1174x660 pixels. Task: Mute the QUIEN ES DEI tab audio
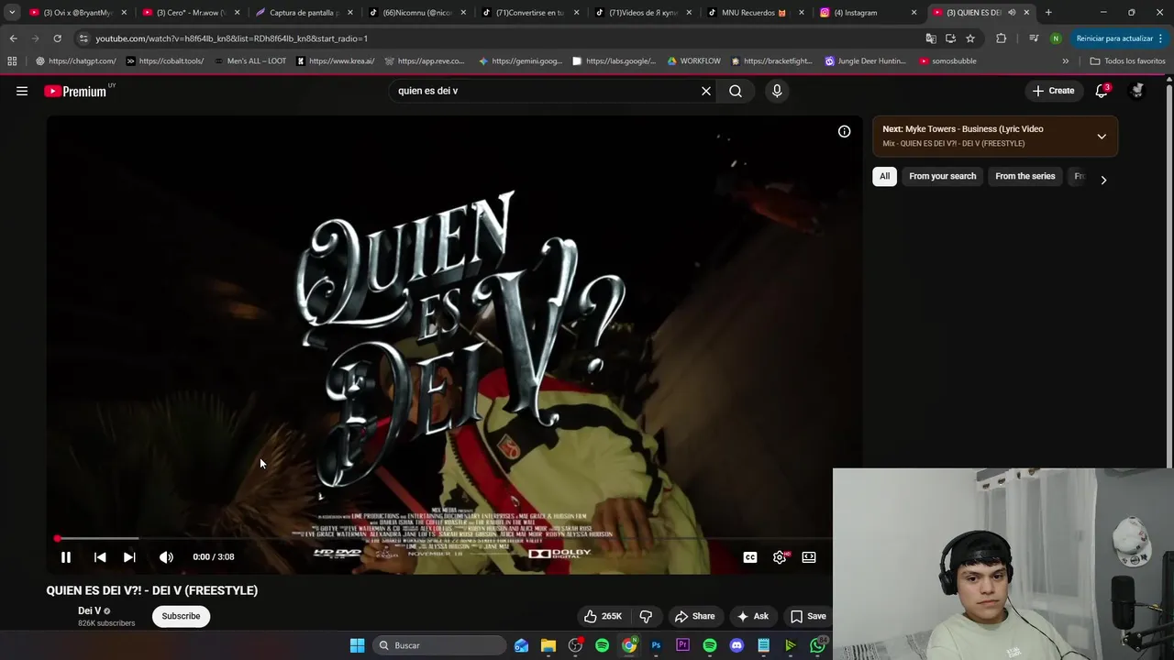[x=1012, y=13]
